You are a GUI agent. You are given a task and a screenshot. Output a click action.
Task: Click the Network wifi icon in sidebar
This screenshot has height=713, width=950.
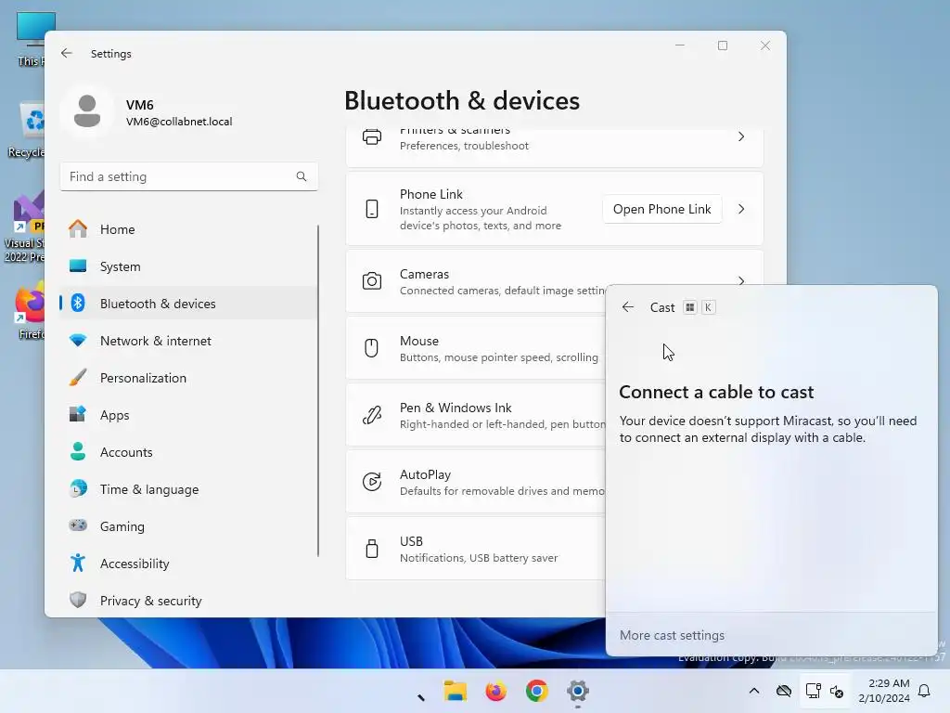tap(78, 341)
